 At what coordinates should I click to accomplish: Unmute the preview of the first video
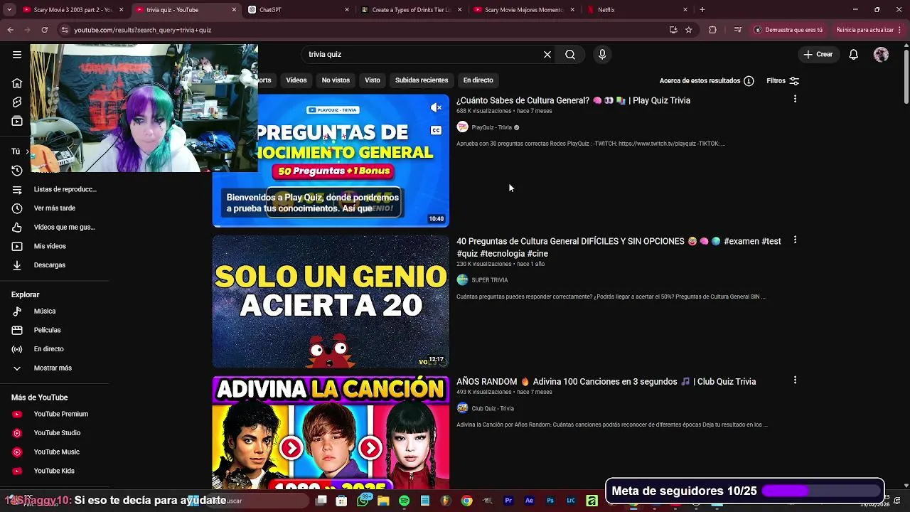tap(436, 107)
